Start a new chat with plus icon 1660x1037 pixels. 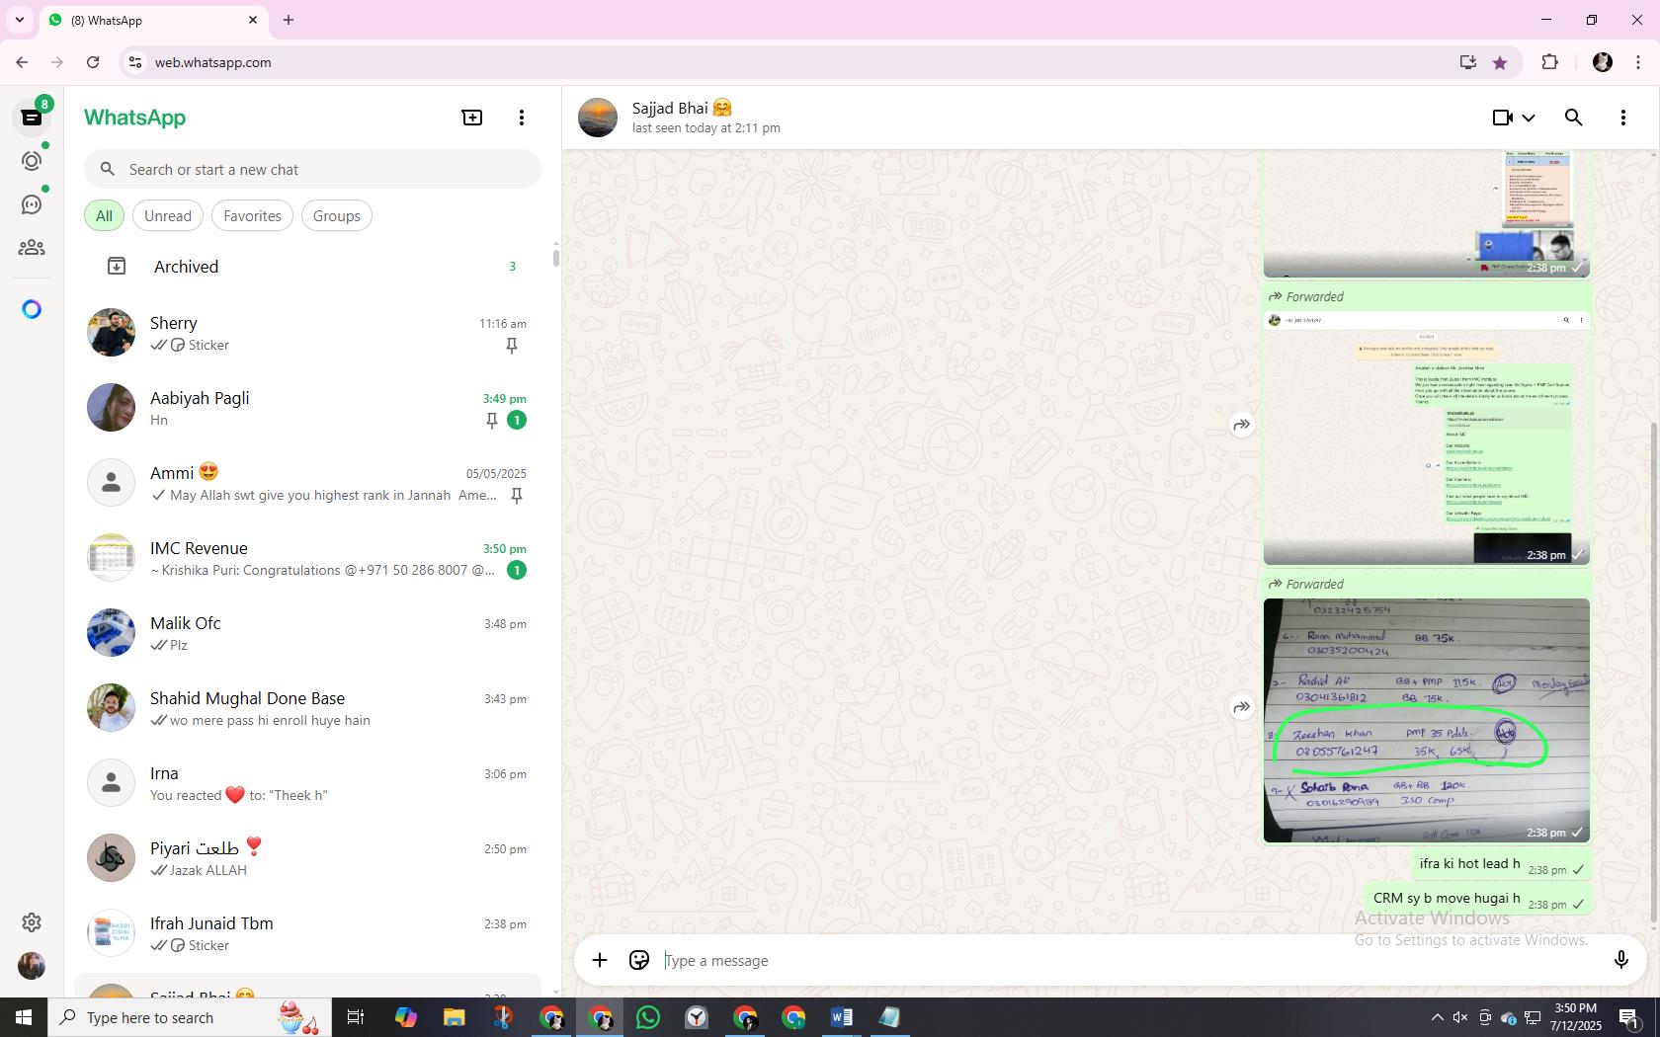point(472,118)
